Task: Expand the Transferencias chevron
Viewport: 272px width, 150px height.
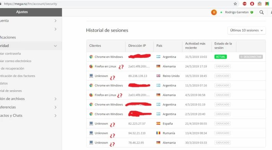Action: point(56,107)
